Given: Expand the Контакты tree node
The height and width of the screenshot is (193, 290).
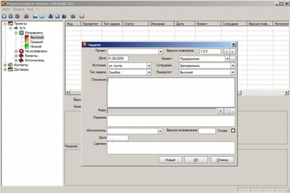Looking at the screenshot, I should tap(5, 65).
